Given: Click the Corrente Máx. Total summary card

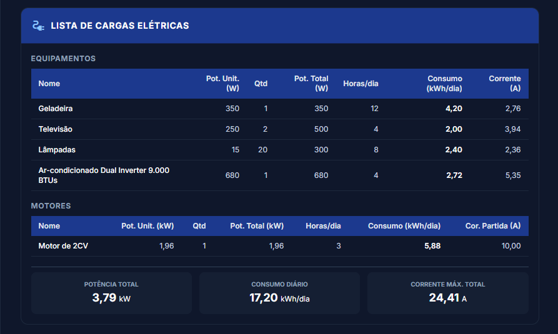Looking at the screenshot, I should pos(447,293).
